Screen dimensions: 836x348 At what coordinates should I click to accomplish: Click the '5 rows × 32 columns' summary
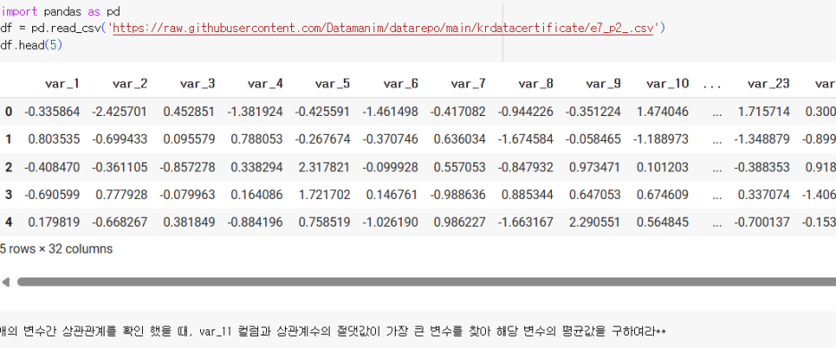click(x=56, y=249)
